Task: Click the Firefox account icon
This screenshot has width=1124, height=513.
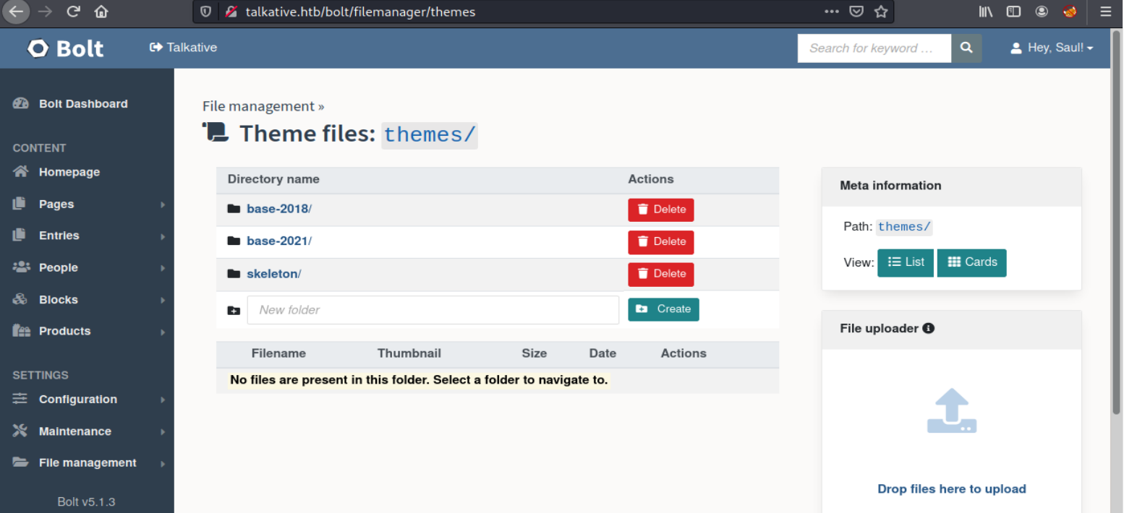Action: pos(1042,12)
